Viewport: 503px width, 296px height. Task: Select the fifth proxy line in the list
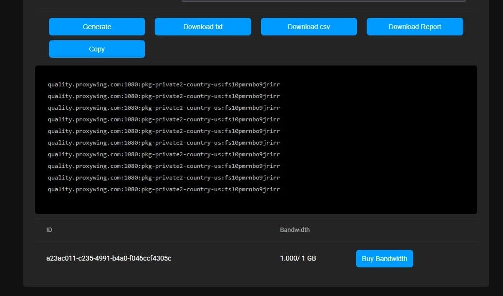point(163,131)
